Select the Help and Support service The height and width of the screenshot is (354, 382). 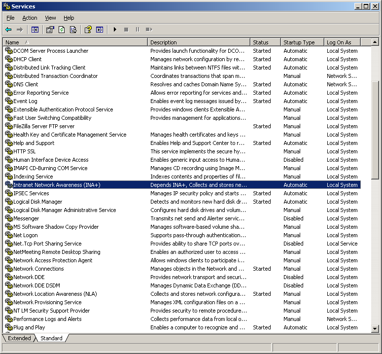coord(183,143)
